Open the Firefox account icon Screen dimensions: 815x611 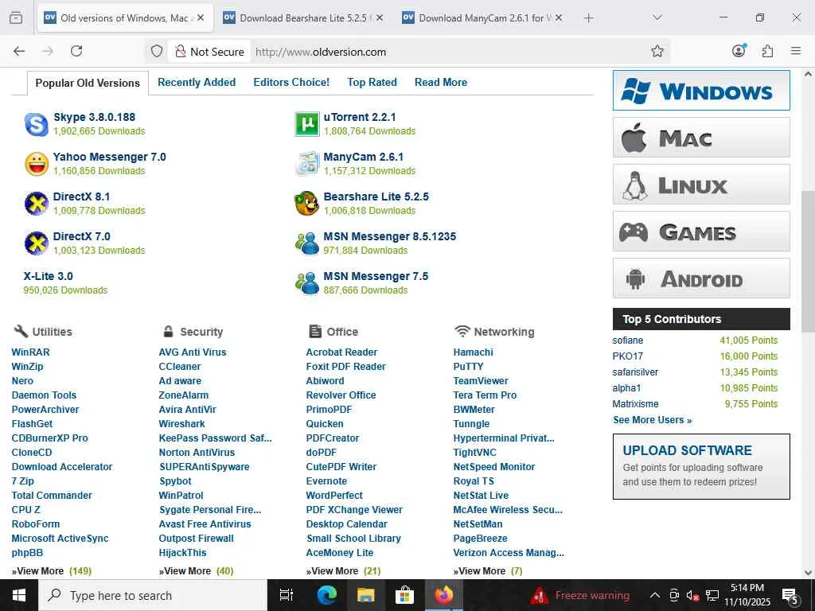(739, 50)
